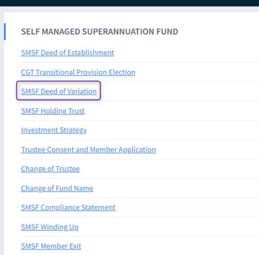Select the highlighted SMSF Deed of Variation link
The image size is (259, 255).
pos(59,91)
